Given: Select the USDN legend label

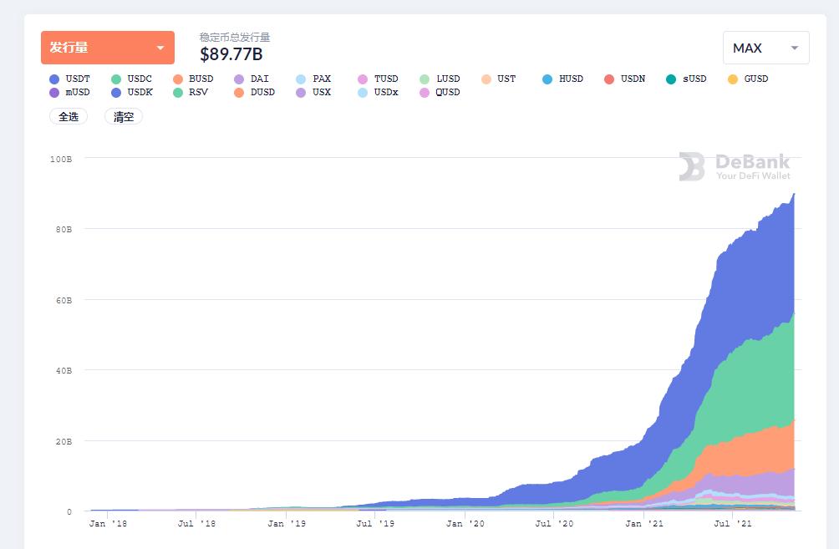Looking at the screenshot, I should click(x=633, y=79).
